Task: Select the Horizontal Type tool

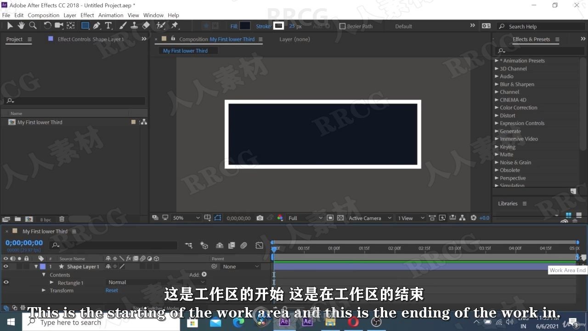Action: [x=108, y=26]
